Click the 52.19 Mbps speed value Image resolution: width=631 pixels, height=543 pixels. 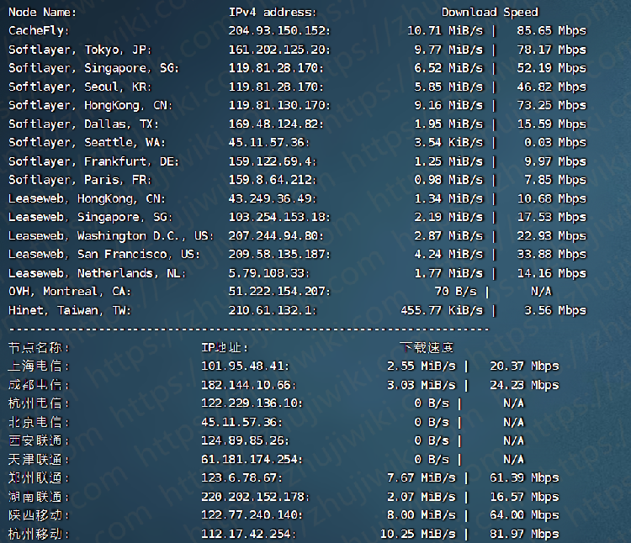pos(551,68)
